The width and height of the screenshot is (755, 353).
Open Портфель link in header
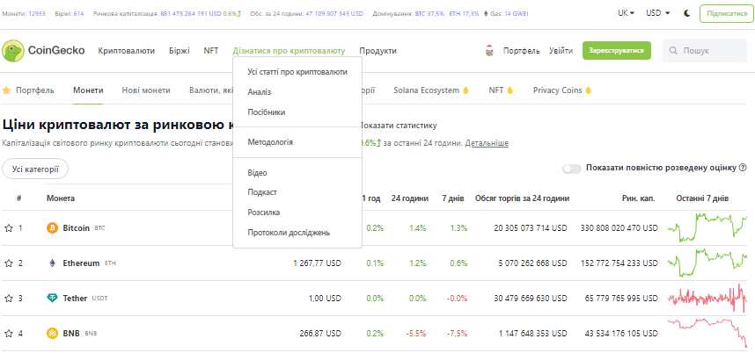point(522,50)
